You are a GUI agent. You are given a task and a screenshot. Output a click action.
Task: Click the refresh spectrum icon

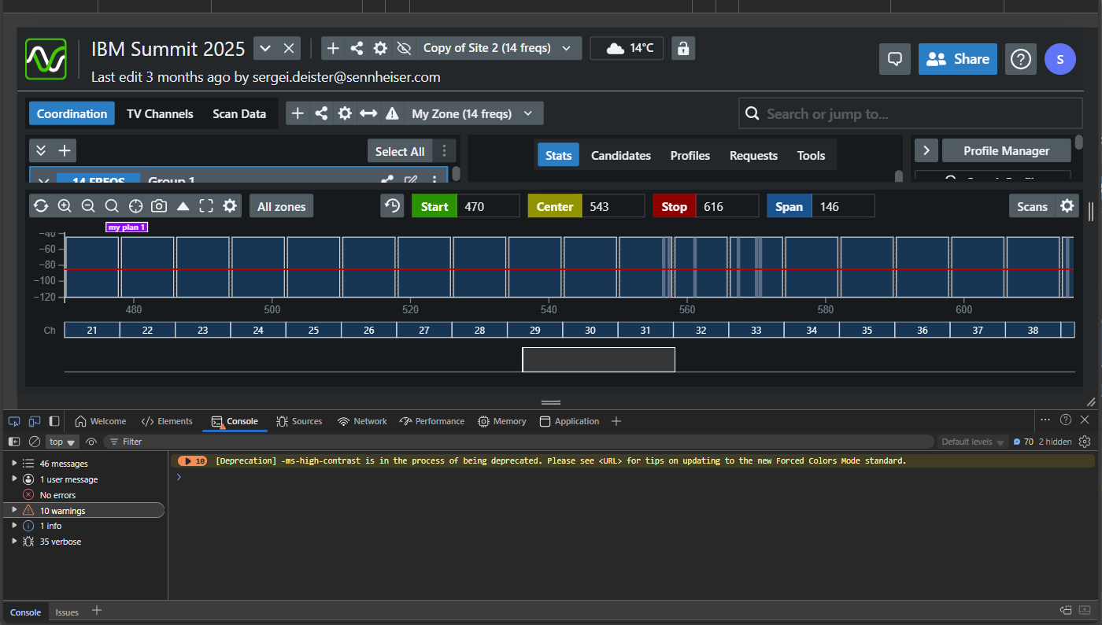[41, 206]
